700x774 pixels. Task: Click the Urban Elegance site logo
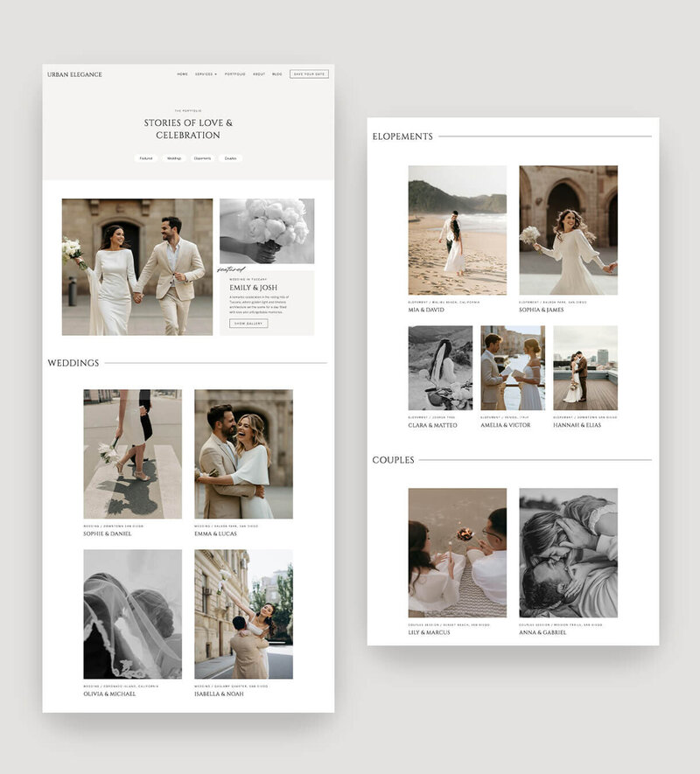click(74, 74)
